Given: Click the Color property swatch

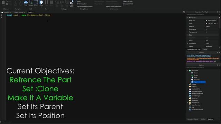Looking at the screenshot, I should (206, 23).
